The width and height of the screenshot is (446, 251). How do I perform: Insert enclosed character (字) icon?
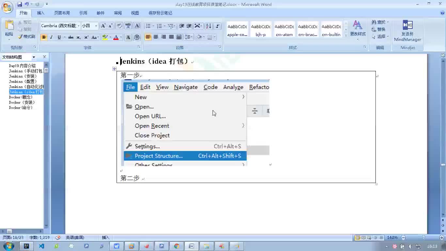[x=137, y=37]
